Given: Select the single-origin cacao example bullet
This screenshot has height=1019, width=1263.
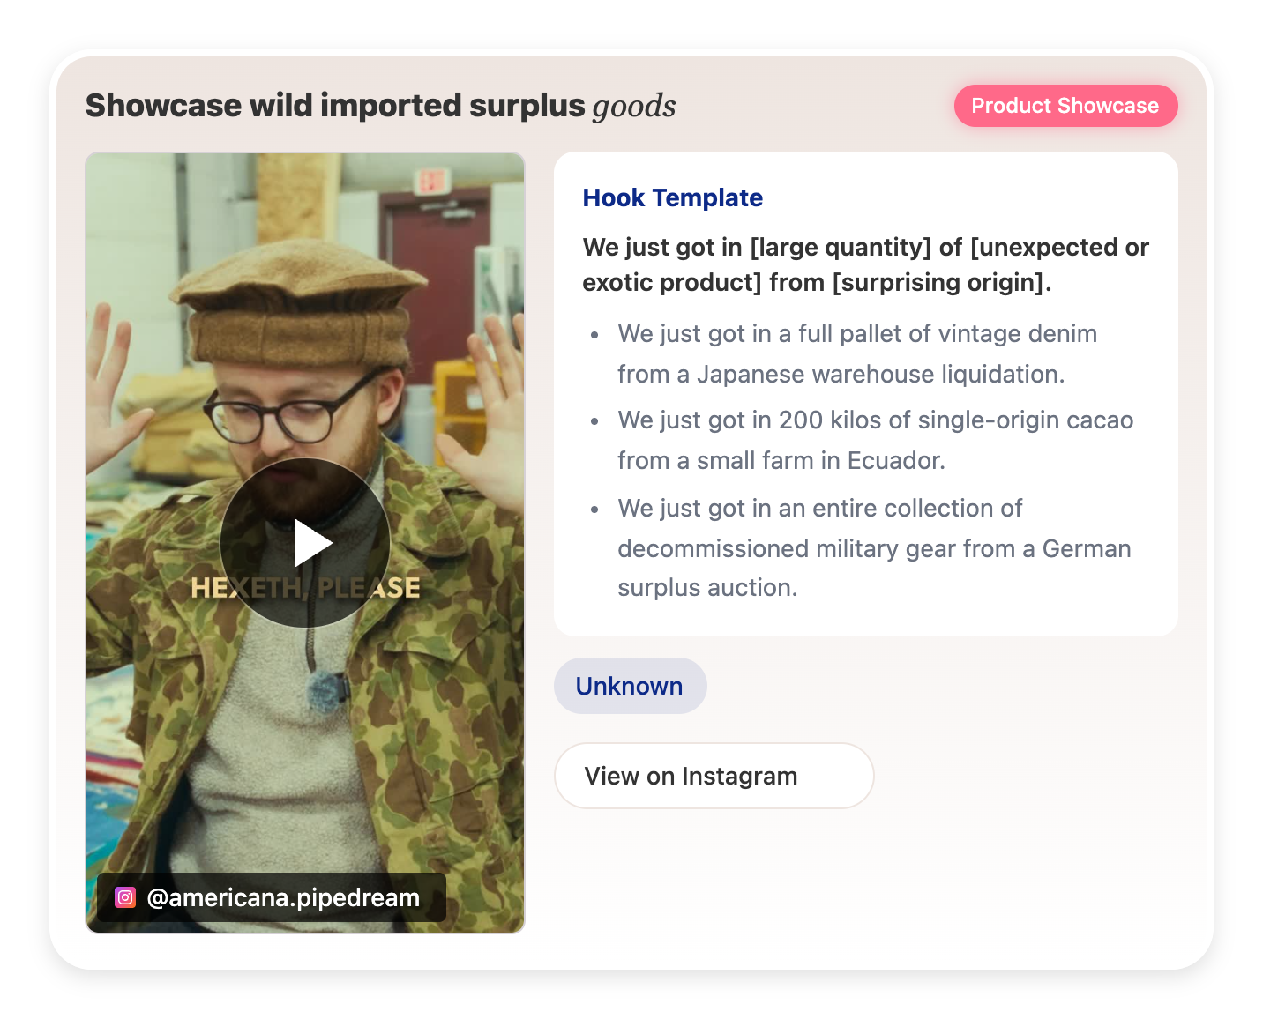Looking at the screenshot, I should [875, 440].
